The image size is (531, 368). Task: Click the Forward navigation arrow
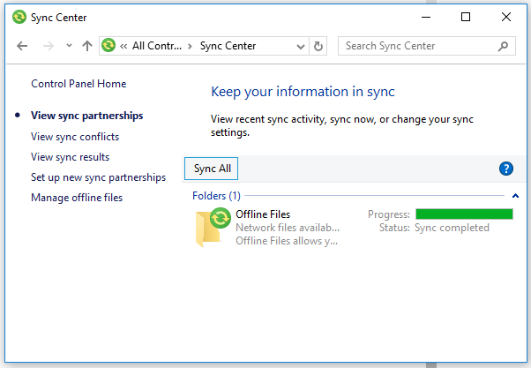46,46
